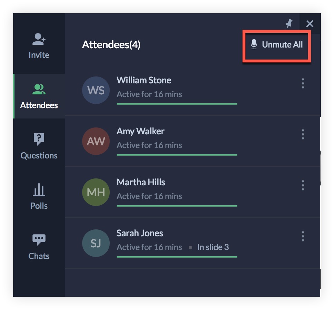Open options menu for Sarah Jones
Screen dimensions: 334x310
click(x=303, y=236)
